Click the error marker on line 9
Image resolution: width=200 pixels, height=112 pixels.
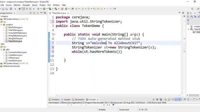click(49, 52)
